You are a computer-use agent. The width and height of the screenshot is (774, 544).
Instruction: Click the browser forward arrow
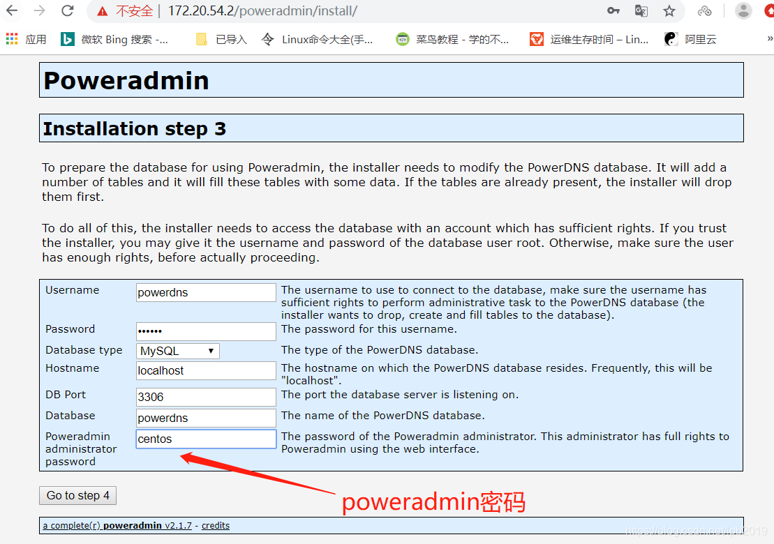point(40,10)
